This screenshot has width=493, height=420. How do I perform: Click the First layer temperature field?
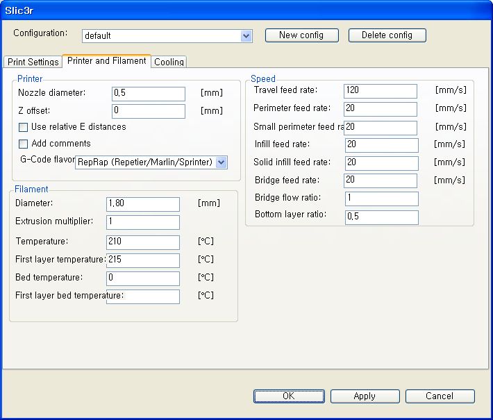[142, 260]
